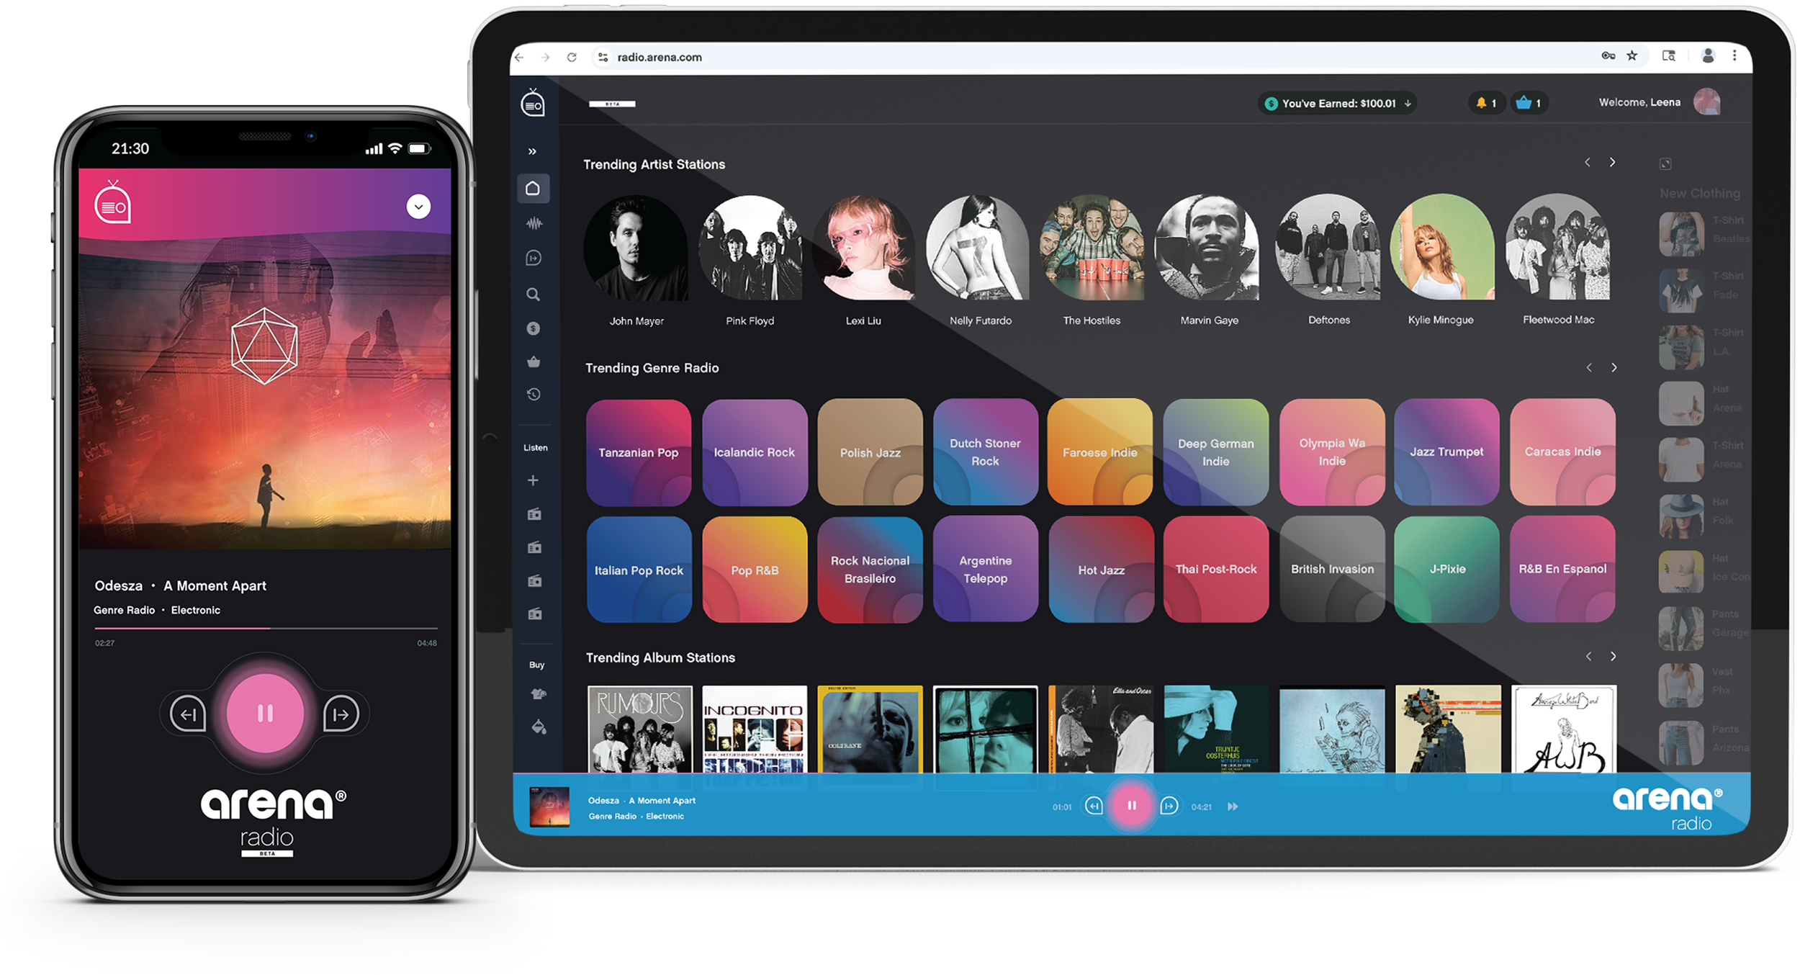This screenshot has height=975, width=1800.
Task: Skip to the next track on the phone player
Action: [x=341, y=714]
